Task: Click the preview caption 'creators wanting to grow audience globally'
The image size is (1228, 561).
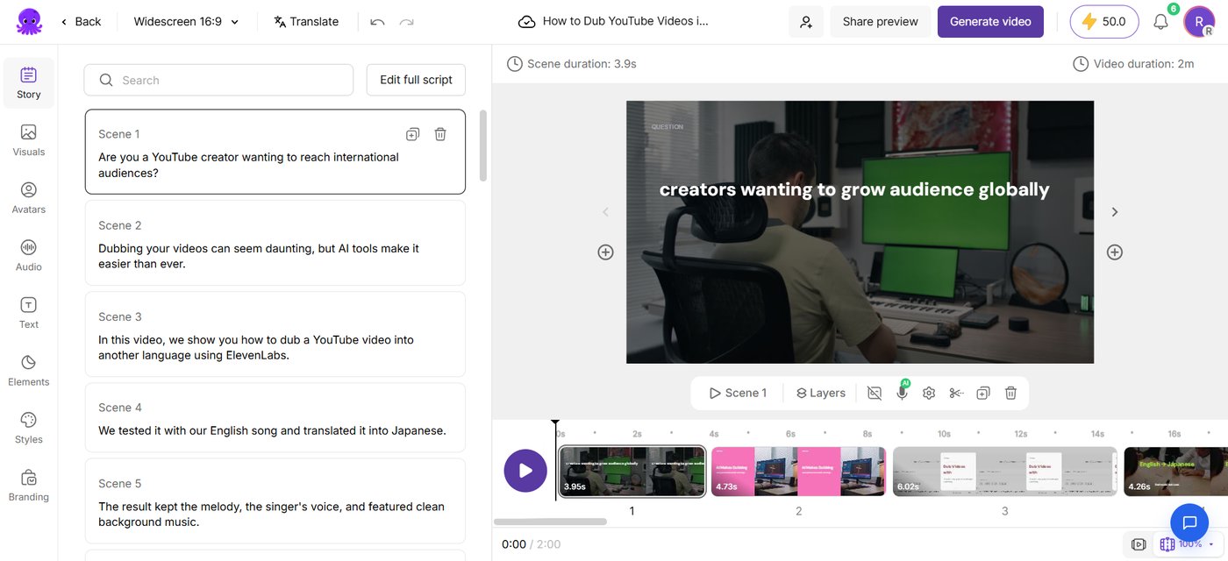Action: click(854, 189)
